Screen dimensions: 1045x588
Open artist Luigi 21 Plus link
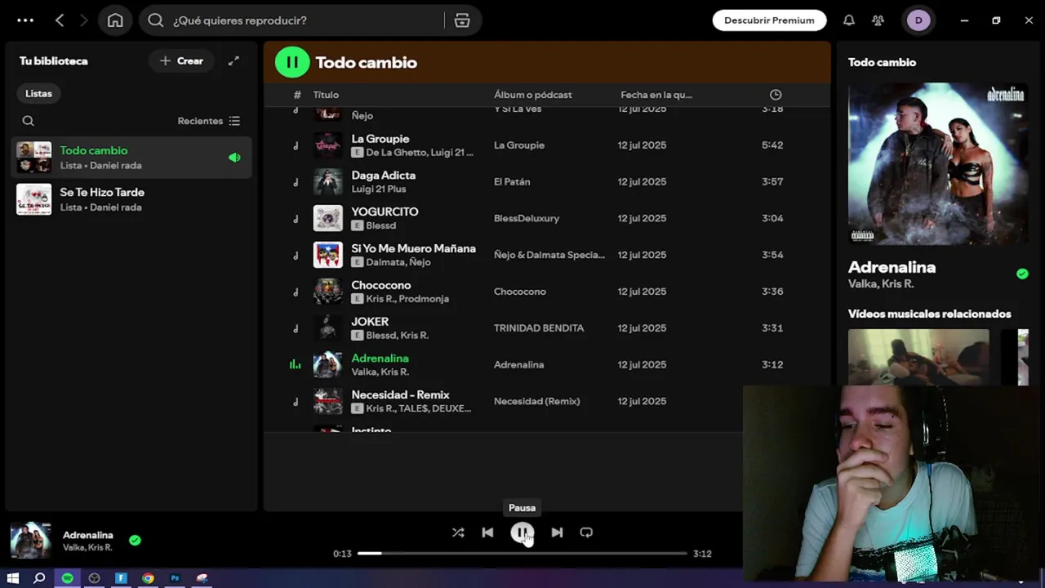tap(379, 189)
